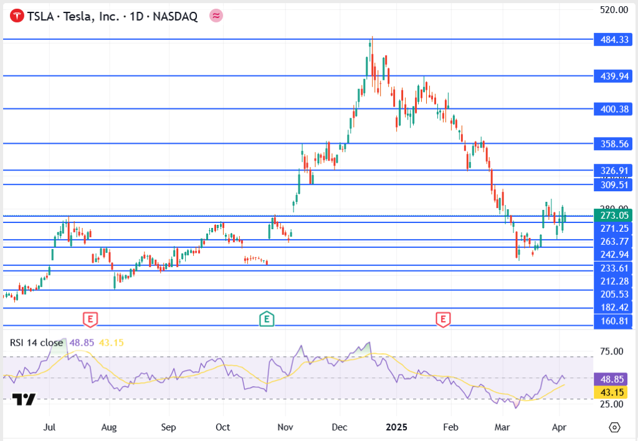Click the 1D interval text in title
The width and height of the screenshot is (638, 441).
click(x=136, y=17)
